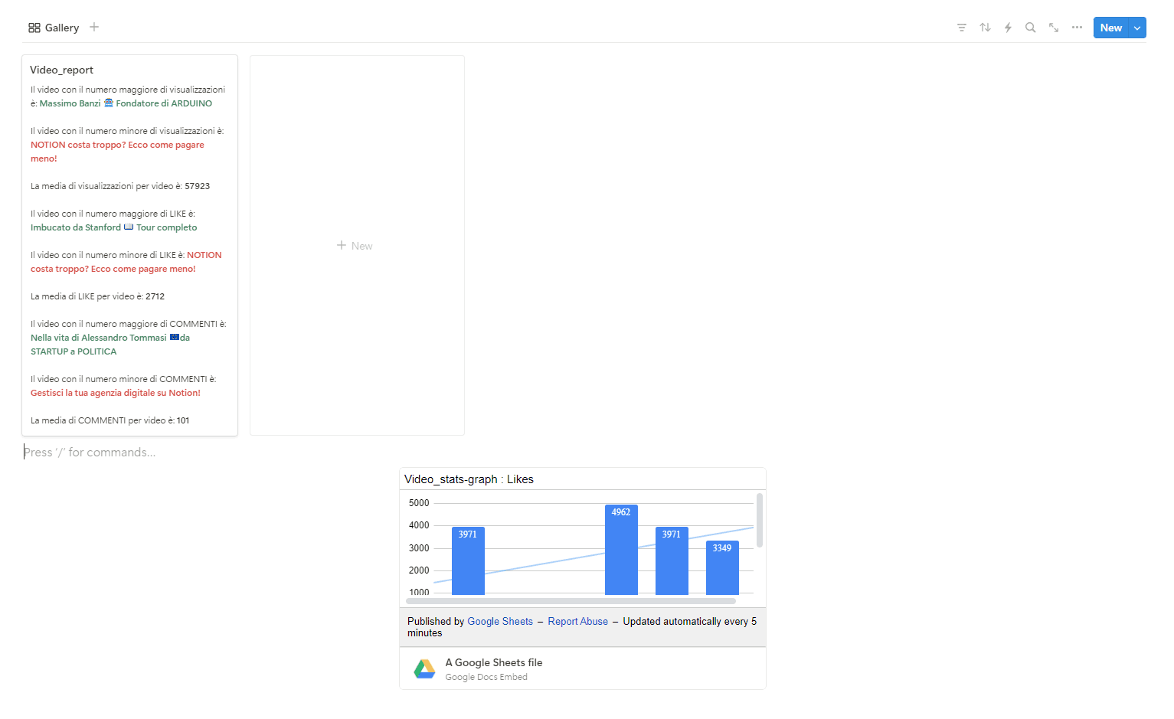Add a new view with plus icon

click(94, 27)
